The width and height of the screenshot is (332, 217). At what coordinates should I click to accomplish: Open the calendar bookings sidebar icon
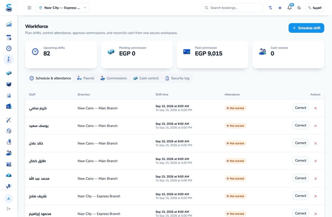[9, 37]
